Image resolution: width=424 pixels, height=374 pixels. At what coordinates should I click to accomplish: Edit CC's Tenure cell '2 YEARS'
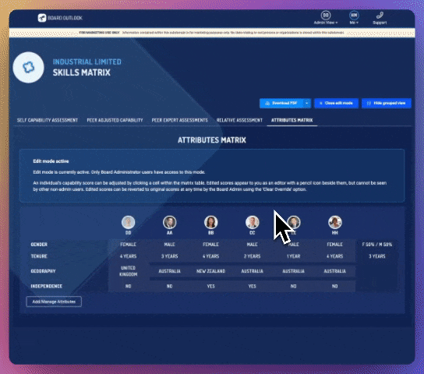click(253, 256)
